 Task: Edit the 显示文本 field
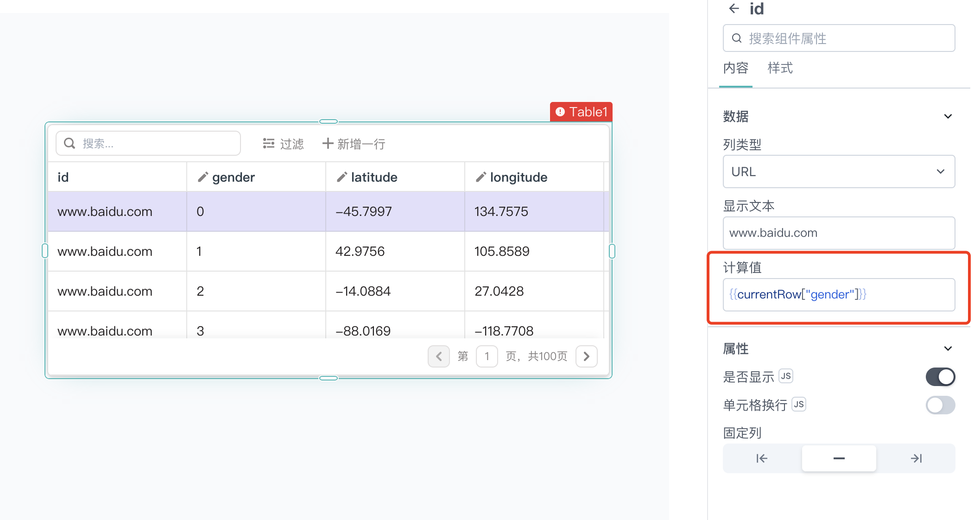pyautogui.click(x=839, y=233)
